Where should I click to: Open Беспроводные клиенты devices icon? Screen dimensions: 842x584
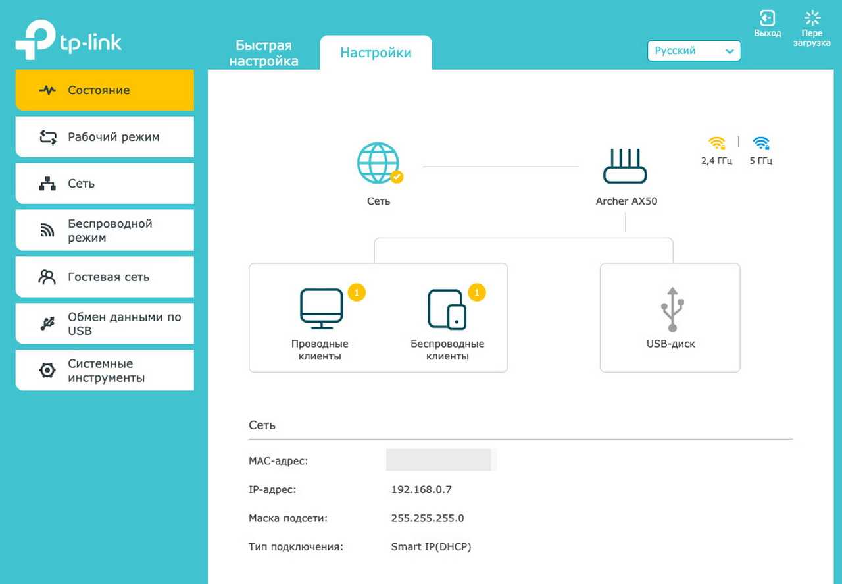click(x=447, y=308)
